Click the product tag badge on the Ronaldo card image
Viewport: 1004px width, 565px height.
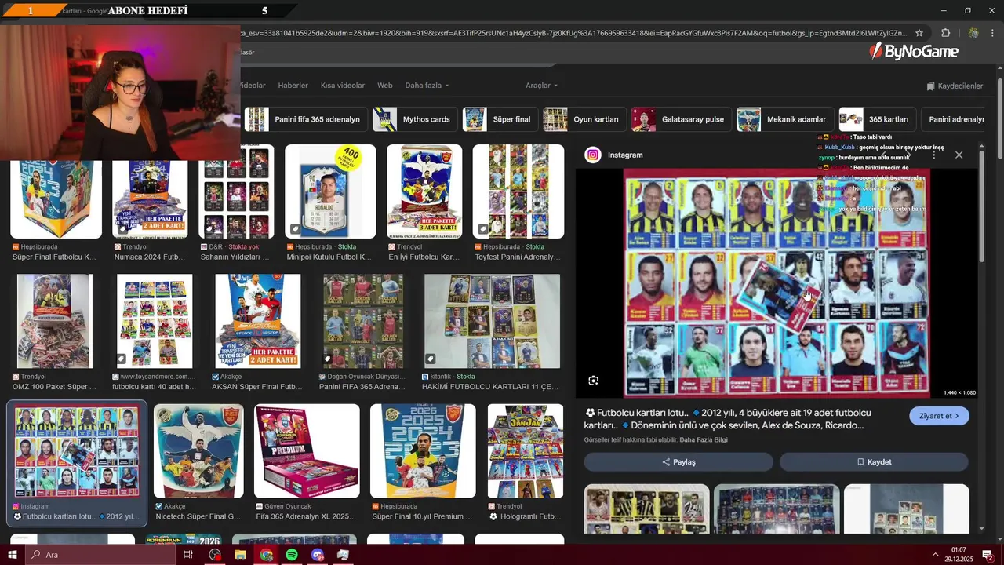(295, 228)
